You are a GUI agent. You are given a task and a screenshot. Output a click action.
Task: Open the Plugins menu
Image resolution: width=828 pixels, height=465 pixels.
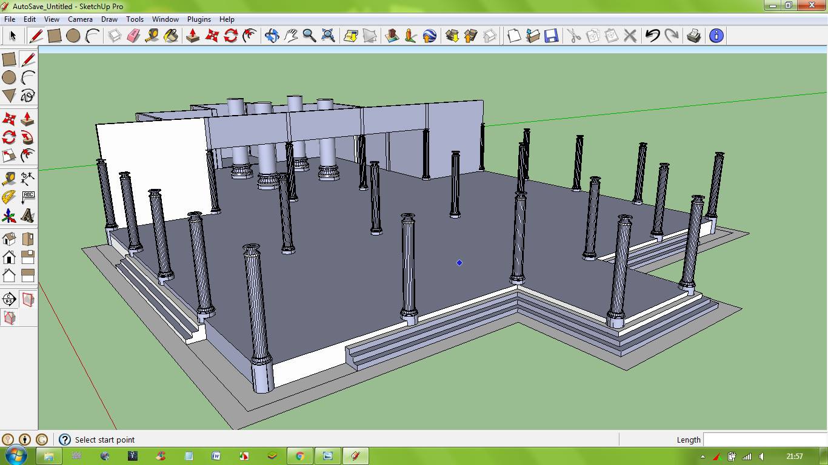pos(199,19)
